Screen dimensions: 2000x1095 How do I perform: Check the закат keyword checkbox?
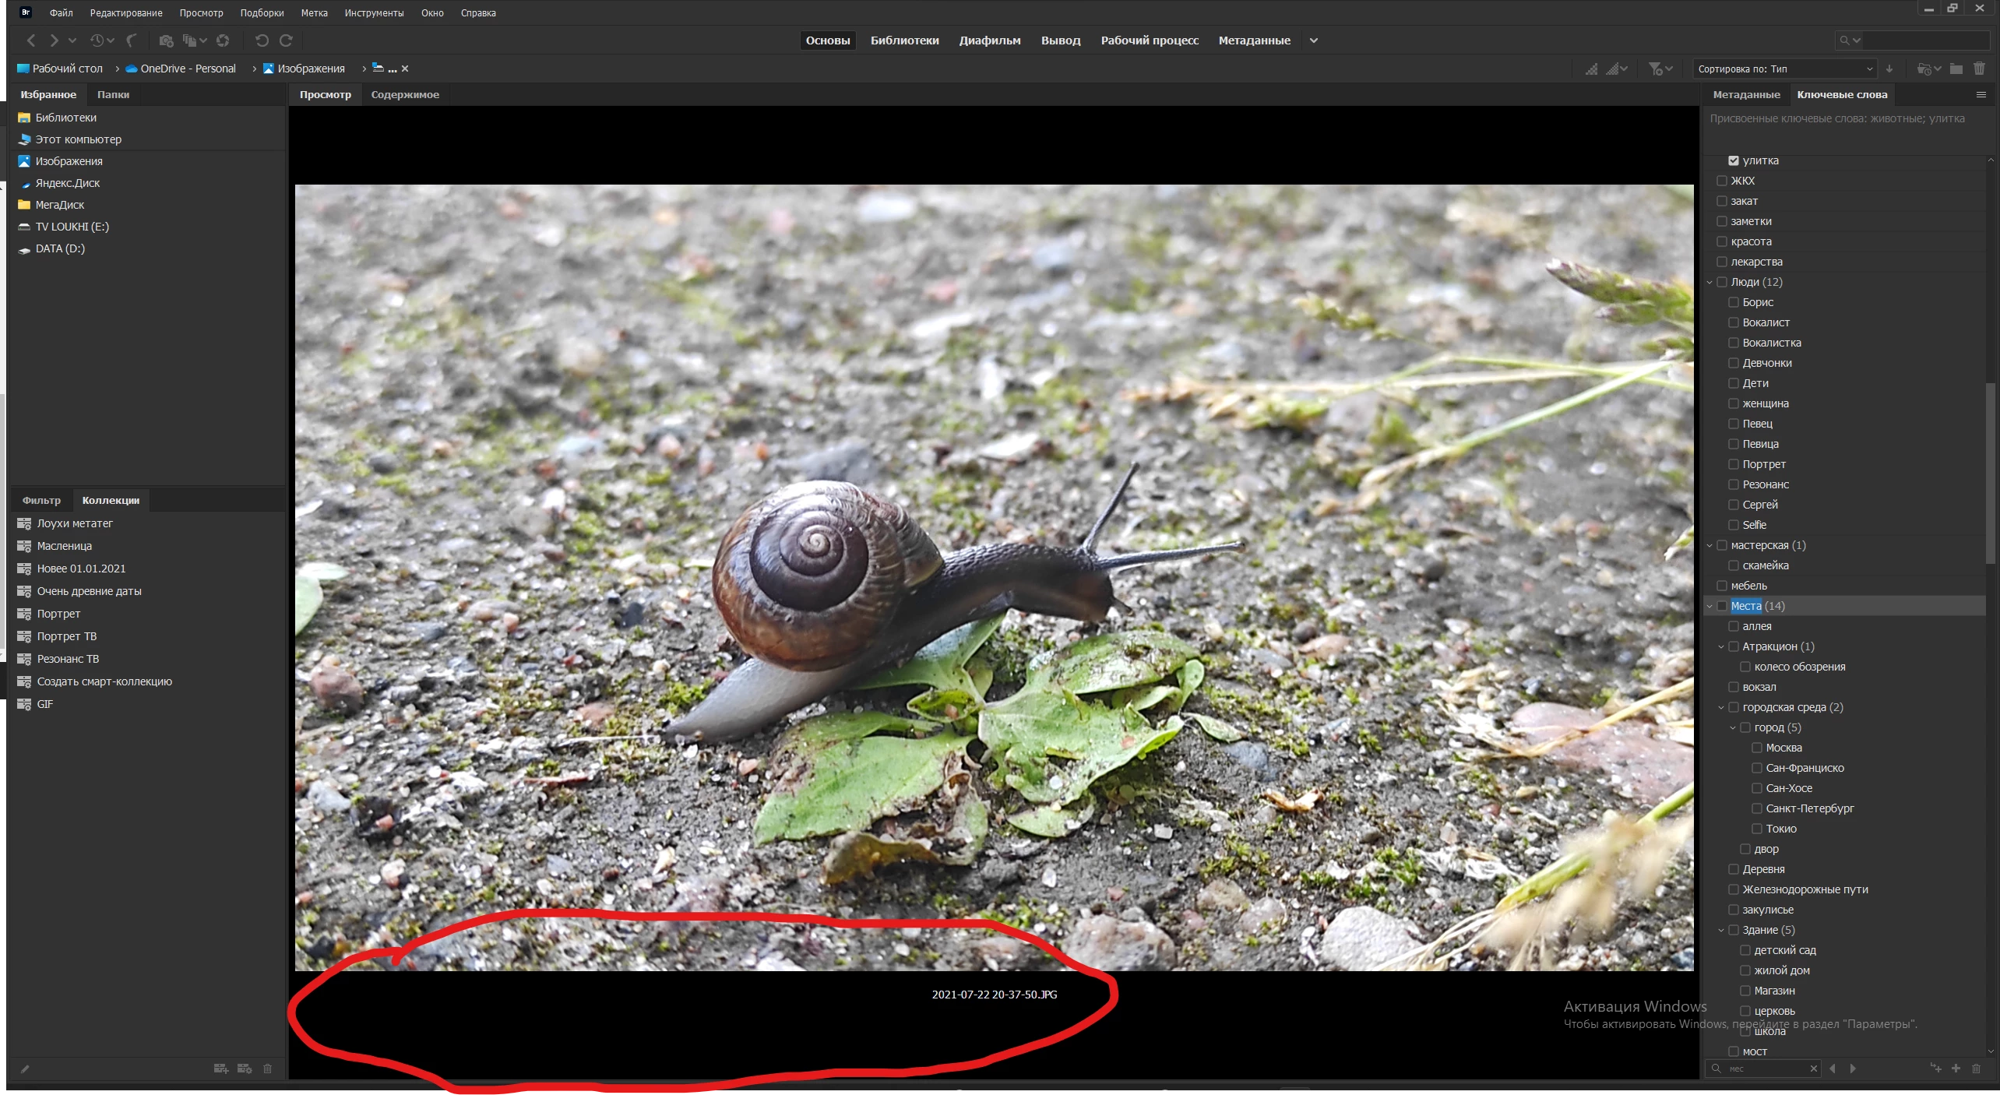[1721, 201]
